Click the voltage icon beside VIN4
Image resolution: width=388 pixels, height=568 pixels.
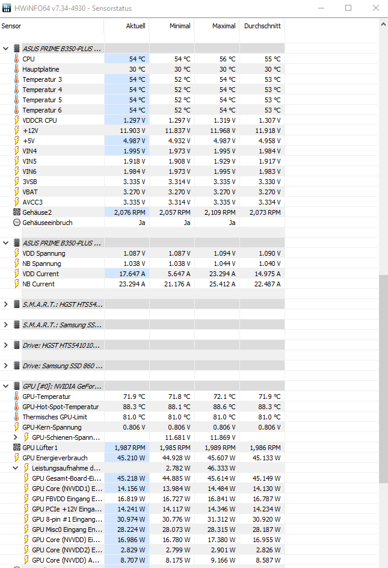16,150
